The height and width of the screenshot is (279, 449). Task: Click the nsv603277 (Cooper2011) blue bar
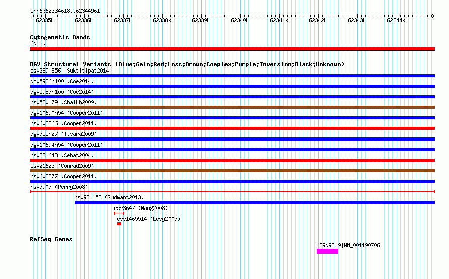(232, 181)
